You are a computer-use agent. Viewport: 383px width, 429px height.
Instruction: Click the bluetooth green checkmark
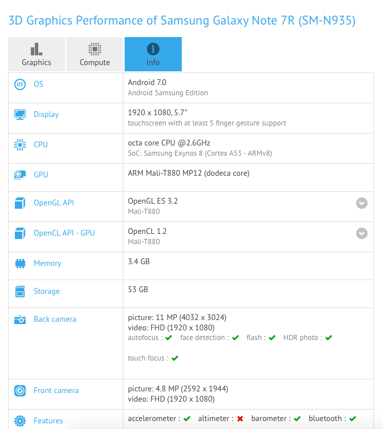tap(353, 419)
